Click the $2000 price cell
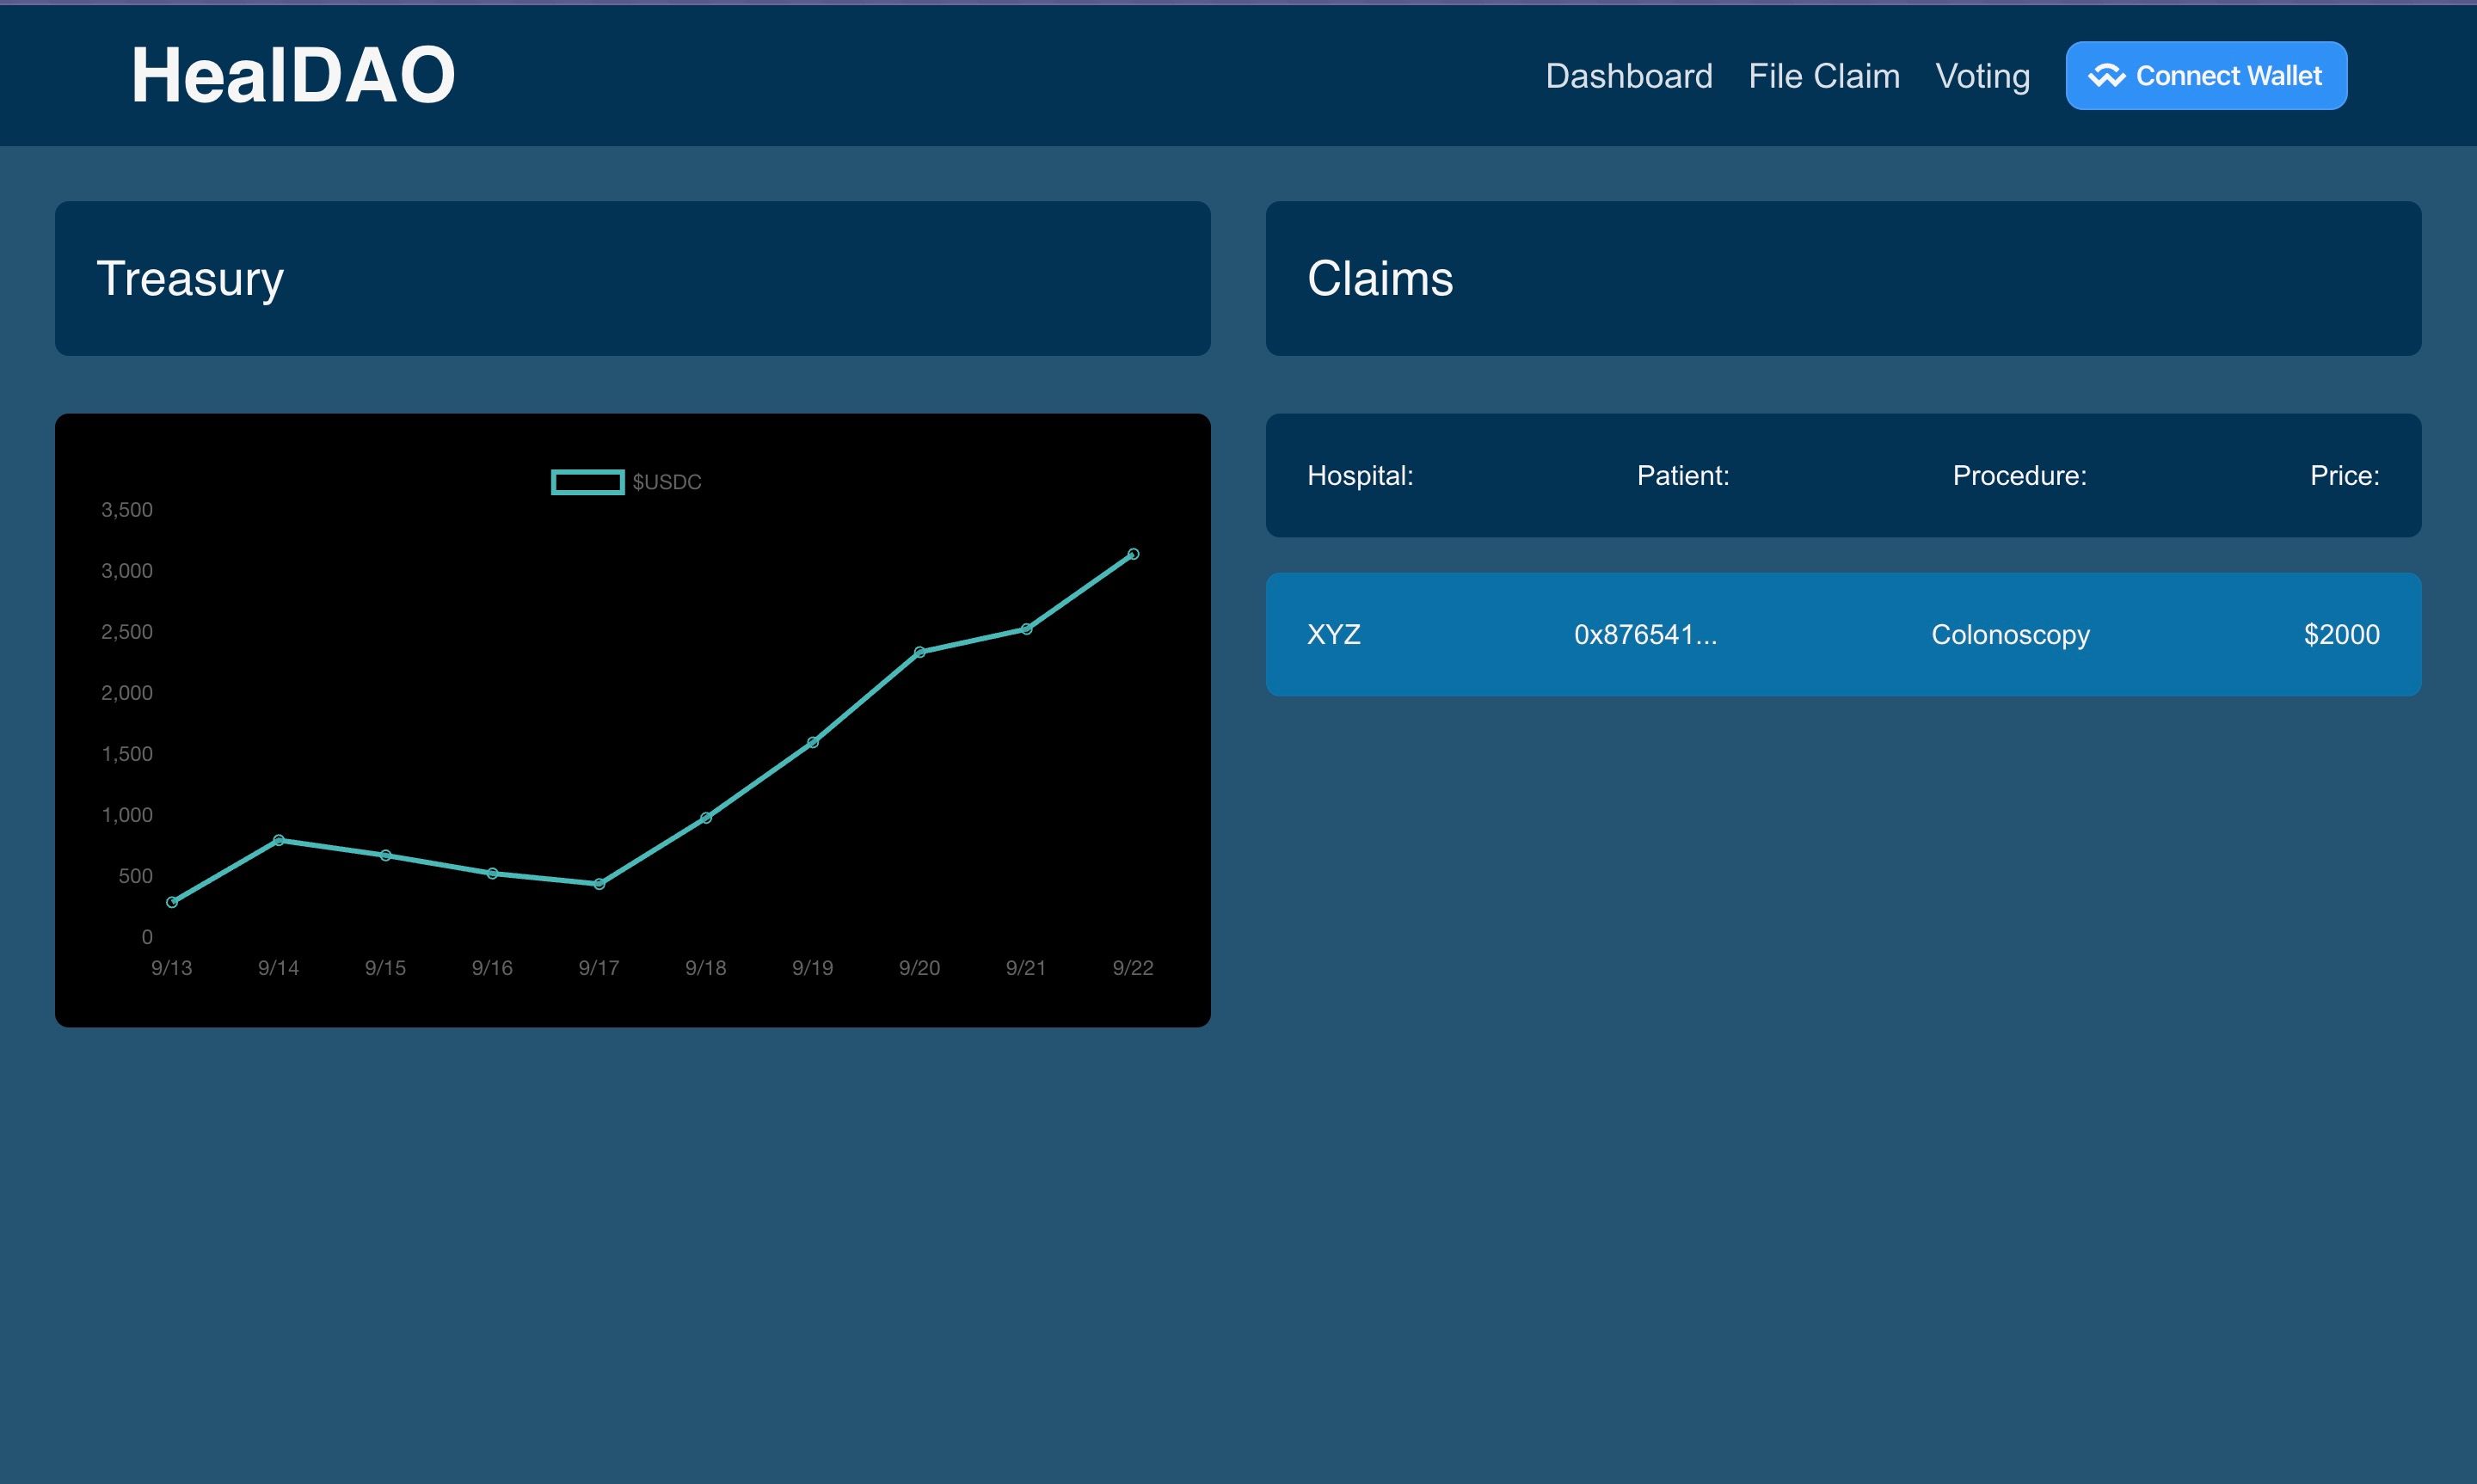Screen dimensions: 2477x1484 coord(2341,635)
